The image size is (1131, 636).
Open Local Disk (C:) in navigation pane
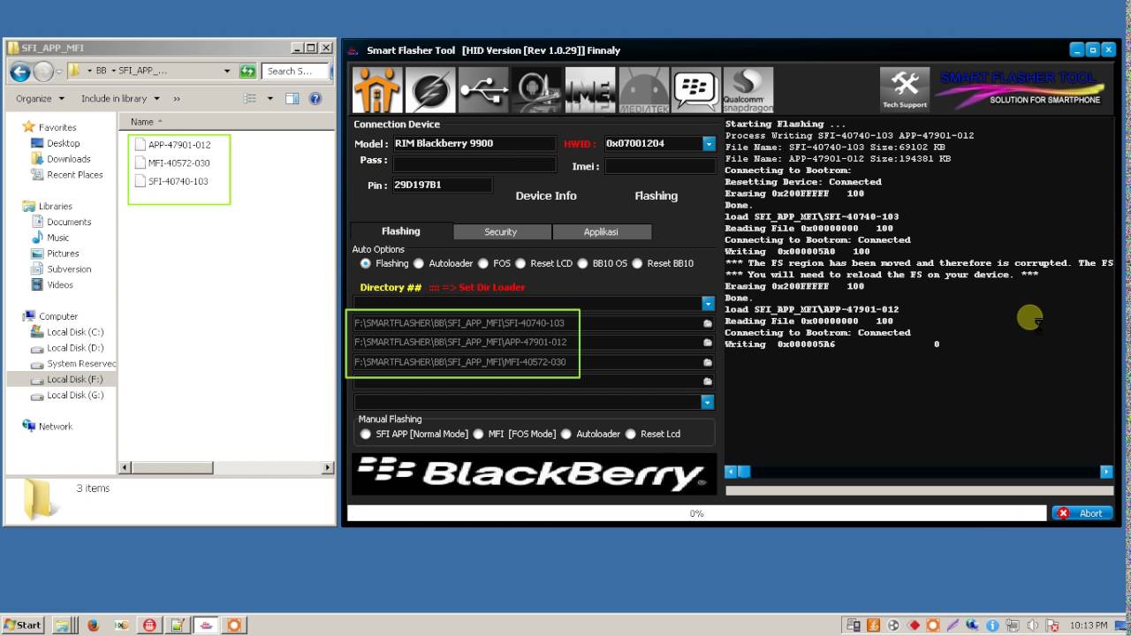click(x=75, y=332)
